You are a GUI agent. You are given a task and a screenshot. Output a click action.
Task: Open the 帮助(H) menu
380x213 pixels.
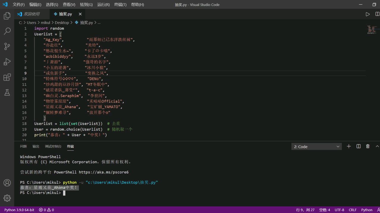(137, 4)
